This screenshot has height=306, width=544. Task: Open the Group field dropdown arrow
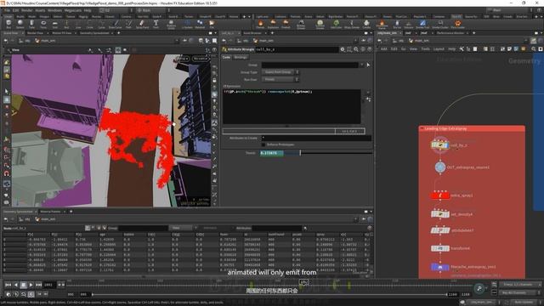click(362, 65)
